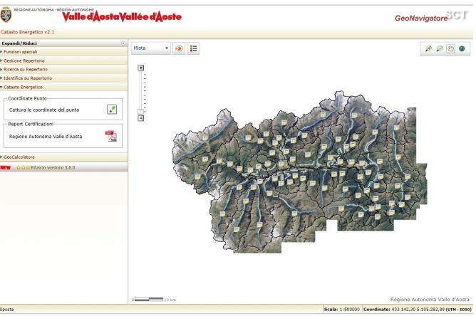Click the capture point coordinates icon

(x=112, y=110)
